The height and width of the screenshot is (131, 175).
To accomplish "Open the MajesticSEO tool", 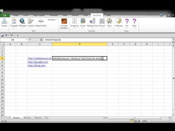I will (41, 23).
